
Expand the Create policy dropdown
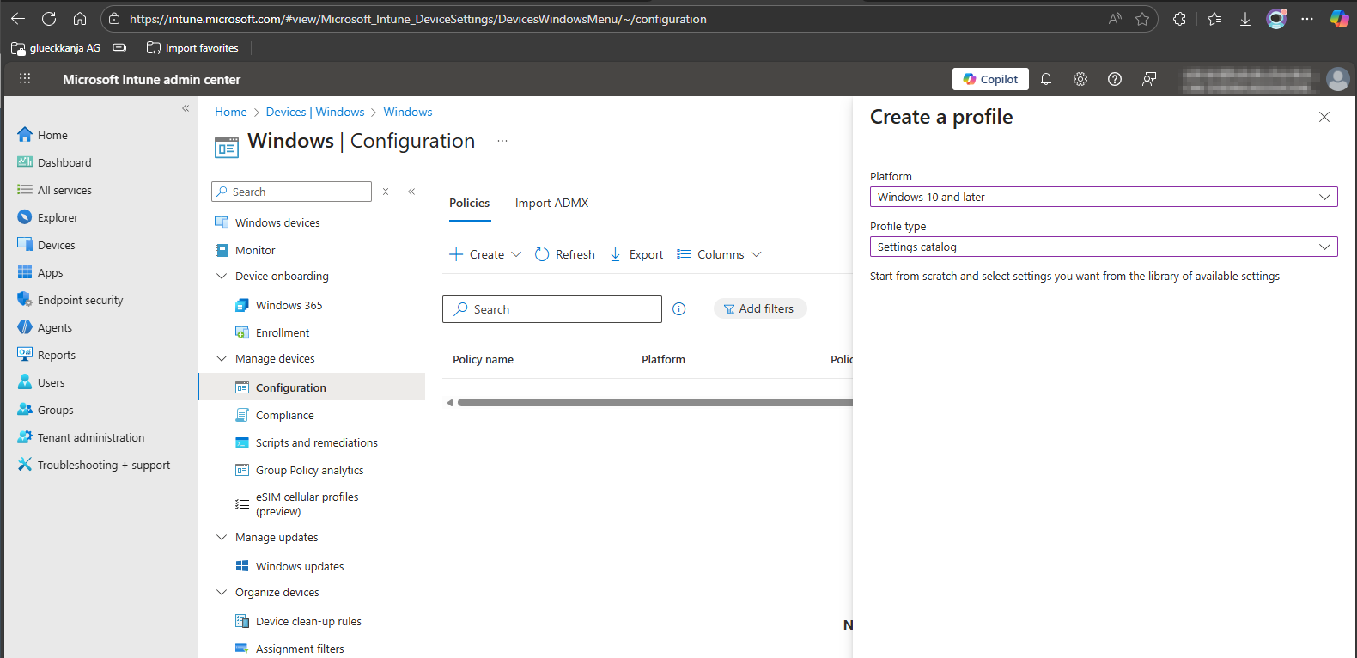point(485,254)
